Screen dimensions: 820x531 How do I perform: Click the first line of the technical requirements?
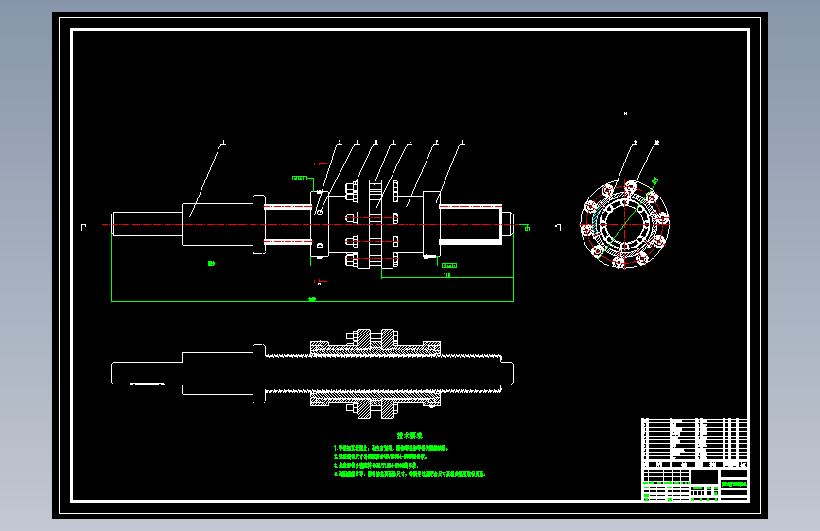tap(392, 448)
